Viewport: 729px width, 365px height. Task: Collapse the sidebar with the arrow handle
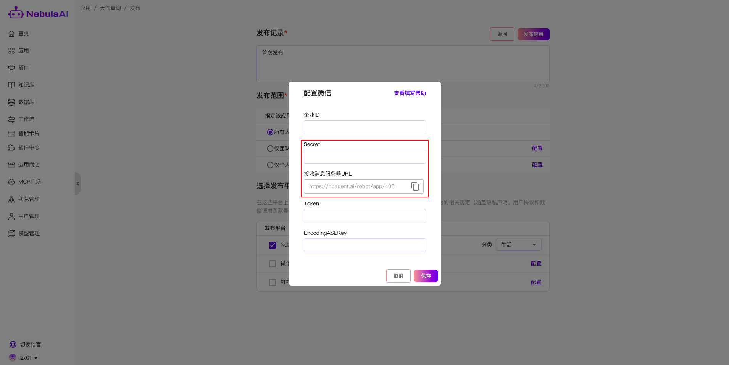pos(78,184)
